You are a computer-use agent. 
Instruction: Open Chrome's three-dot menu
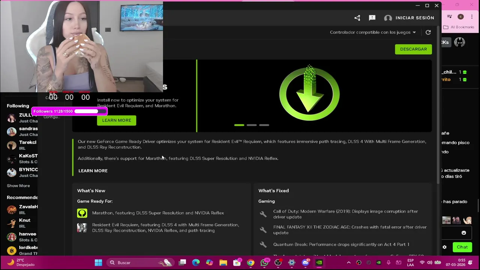472,16
